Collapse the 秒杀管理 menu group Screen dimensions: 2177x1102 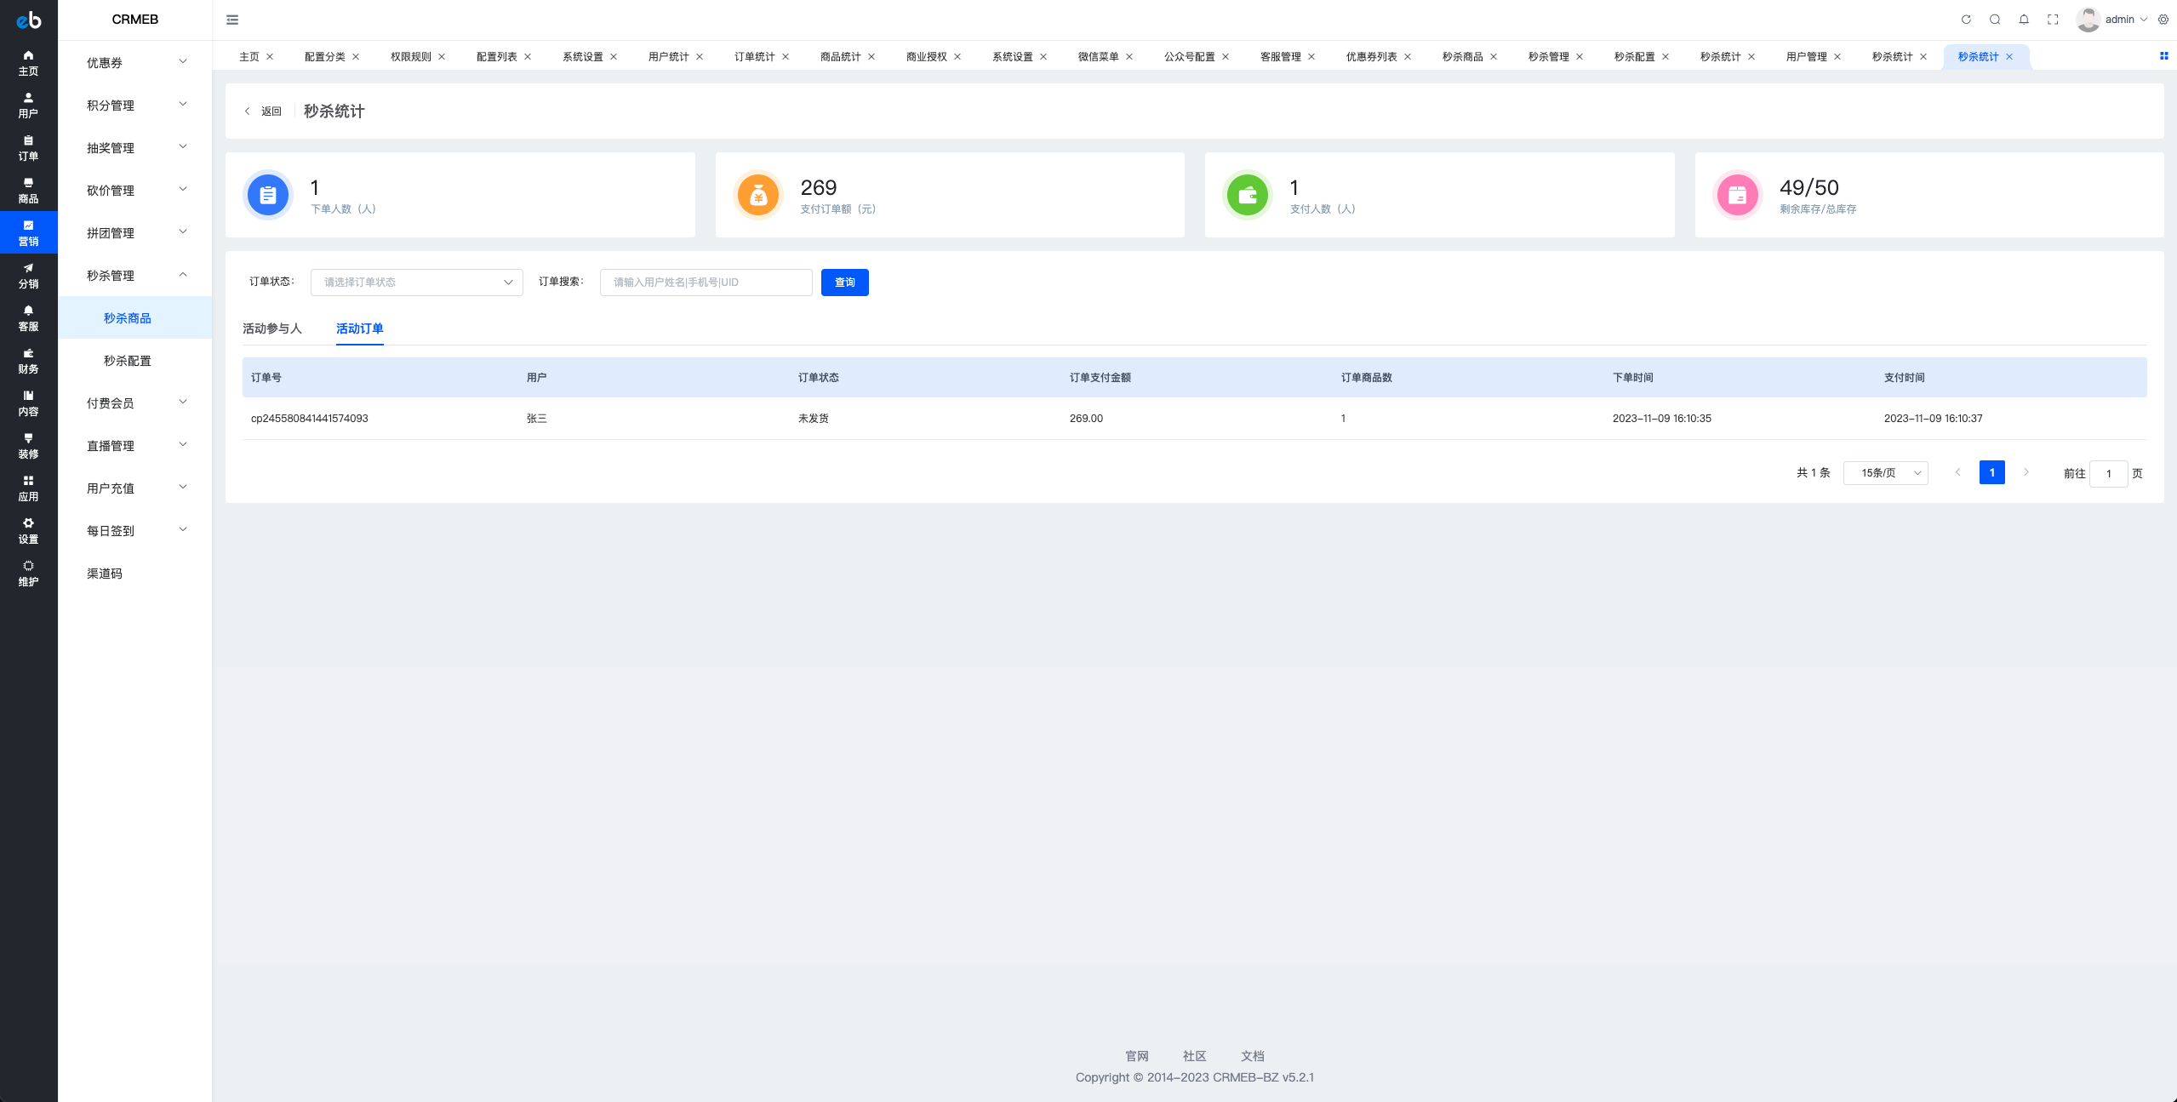coord(135,275)
